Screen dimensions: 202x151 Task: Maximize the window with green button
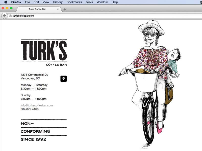11,8
